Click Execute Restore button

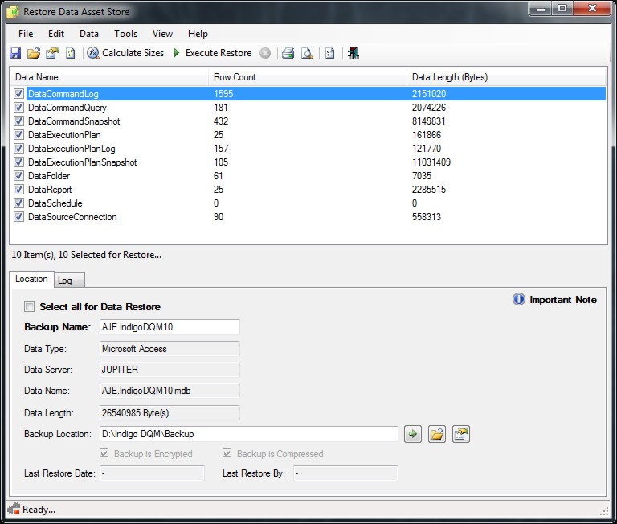click(x=211, y=53)
